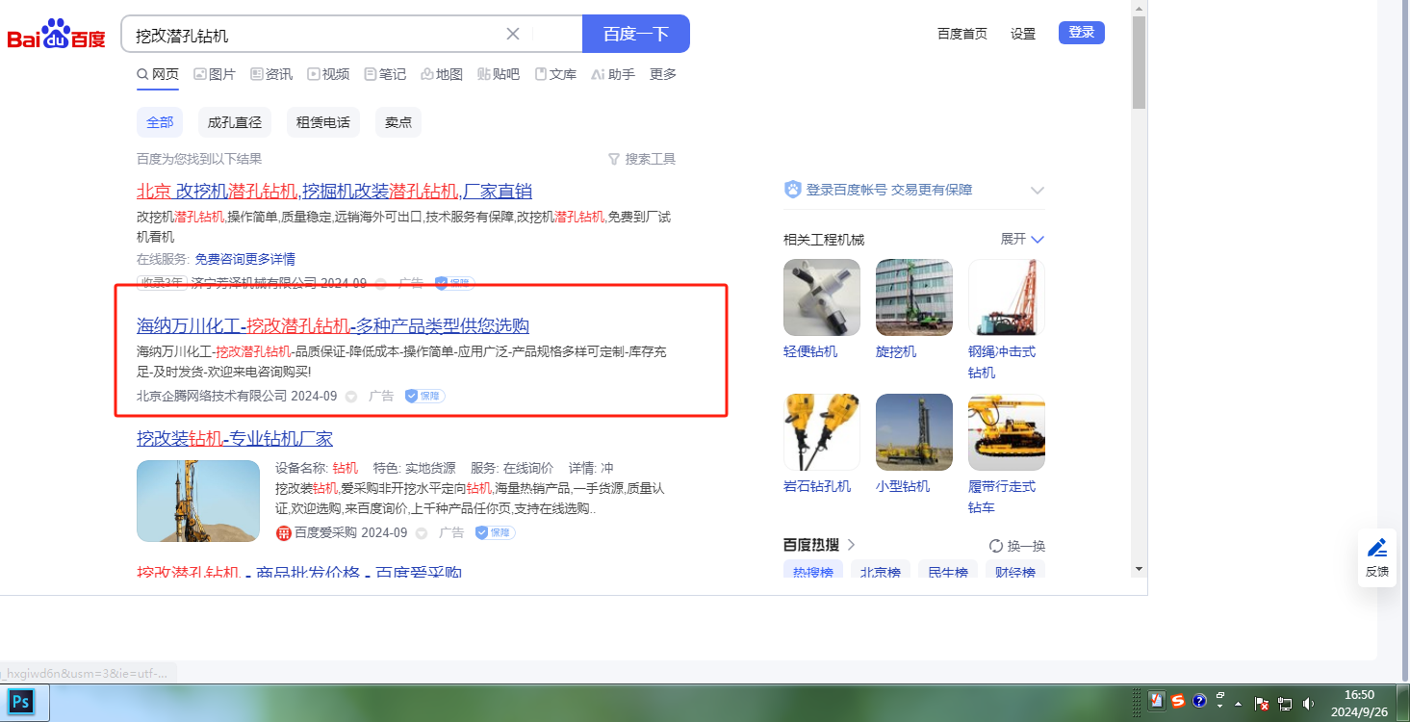
Task: Click the 保障 badge under 海纳万川化工 result
Action: coord(424,396)
